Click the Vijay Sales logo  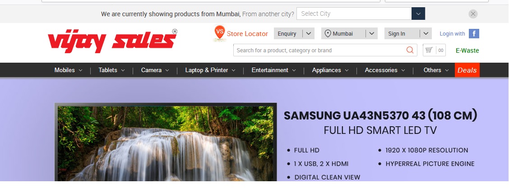tap(112, 41)
